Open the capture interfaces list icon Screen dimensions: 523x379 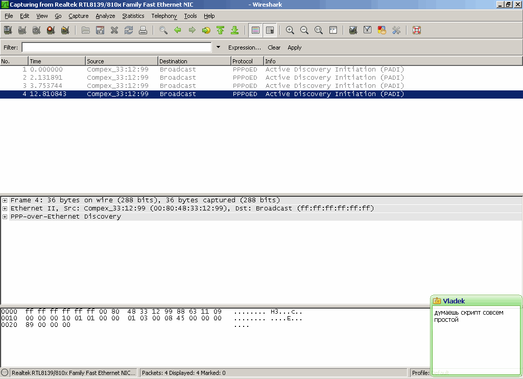[x=8, y=30]
